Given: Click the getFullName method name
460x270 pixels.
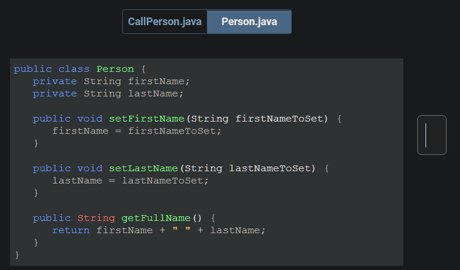Looking at the screenshot, I should [x=156, y=218].
